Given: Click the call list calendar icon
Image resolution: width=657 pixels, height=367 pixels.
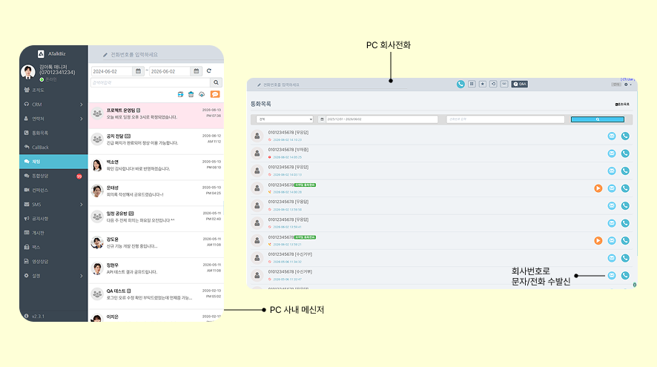Looking at the screenshot, I should tap(322, 119).
